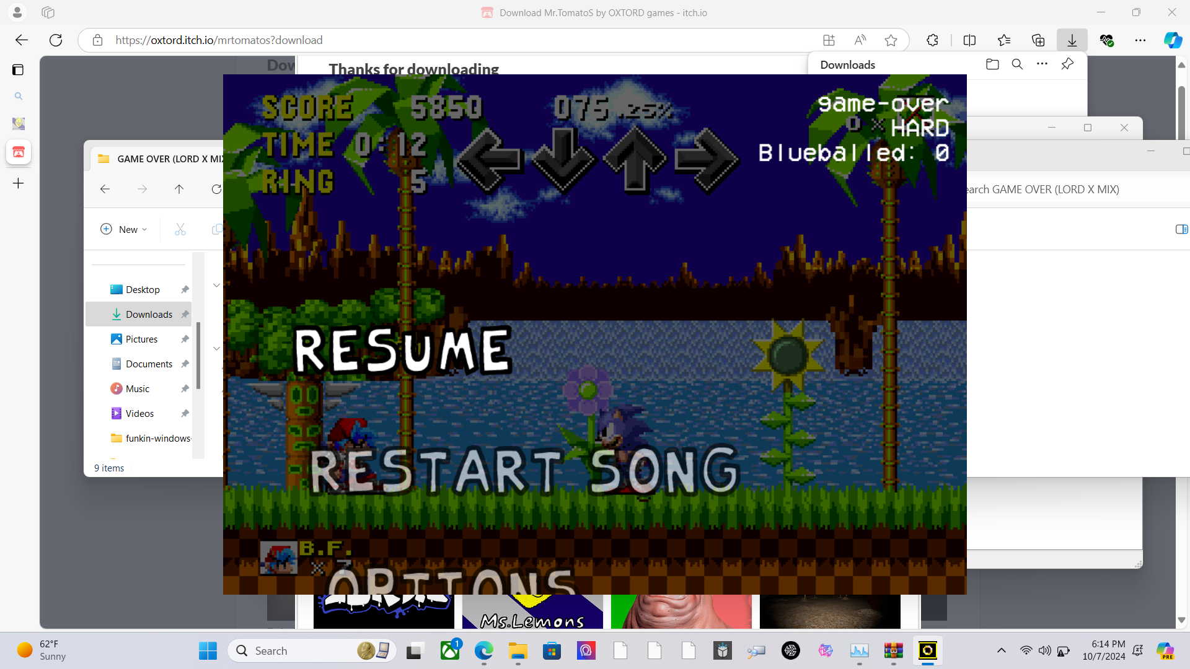Open the Edge downloads toolbar icon
The width and height of the screenshot is (1190, 669).
(1072, 40)
